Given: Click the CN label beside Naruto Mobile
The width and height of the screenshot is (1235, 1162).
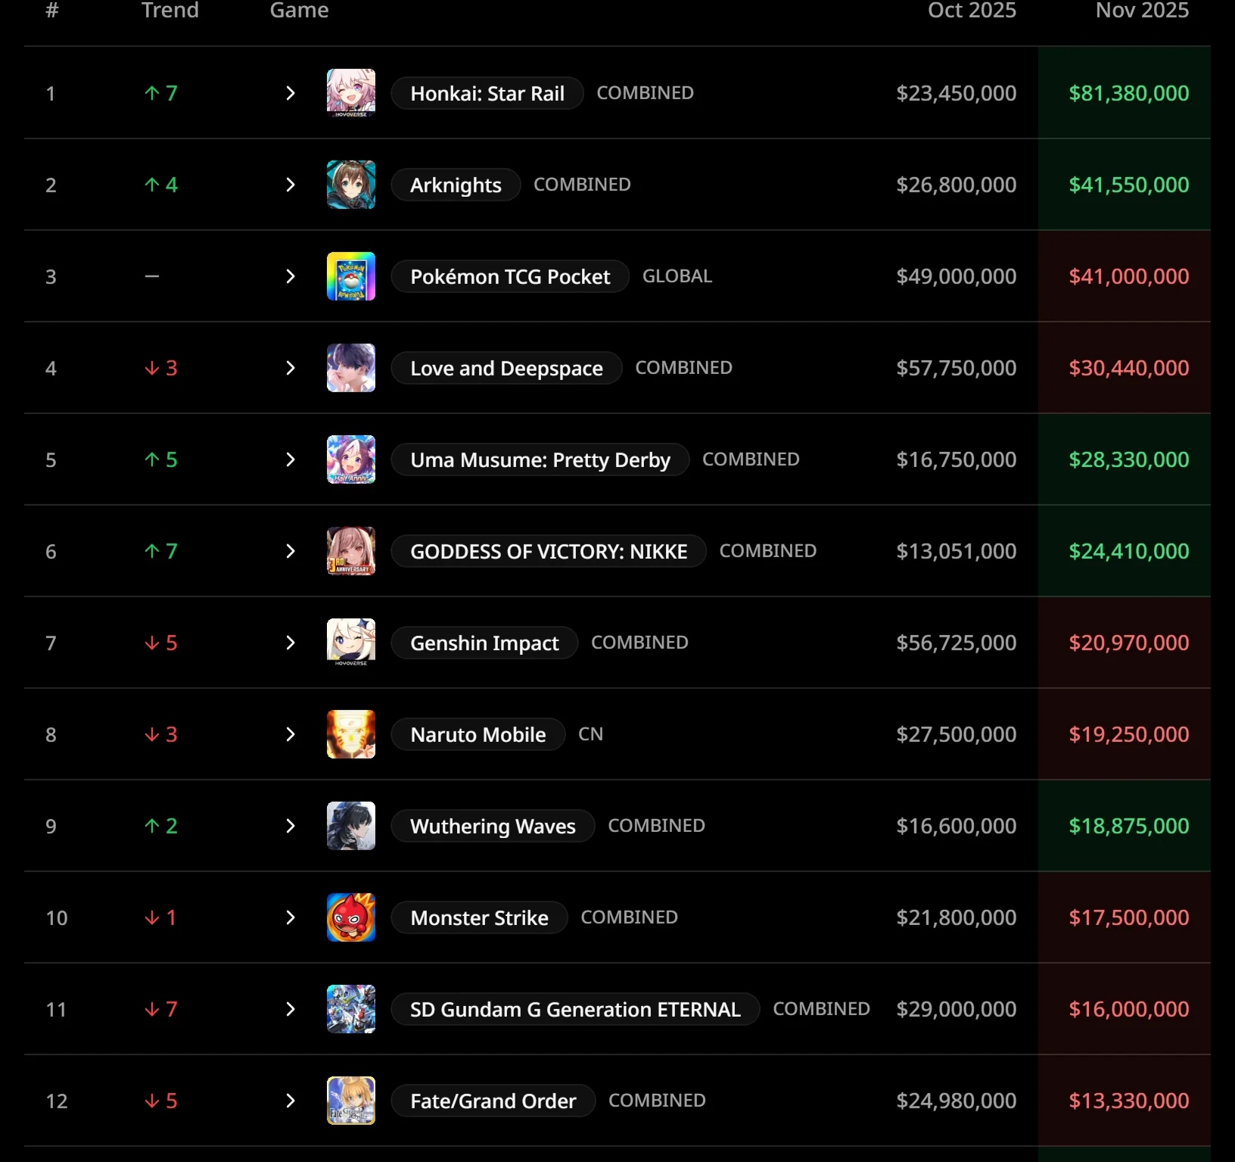Looking at the screenshot, I should pyautogui.click(x=591, y=734).
